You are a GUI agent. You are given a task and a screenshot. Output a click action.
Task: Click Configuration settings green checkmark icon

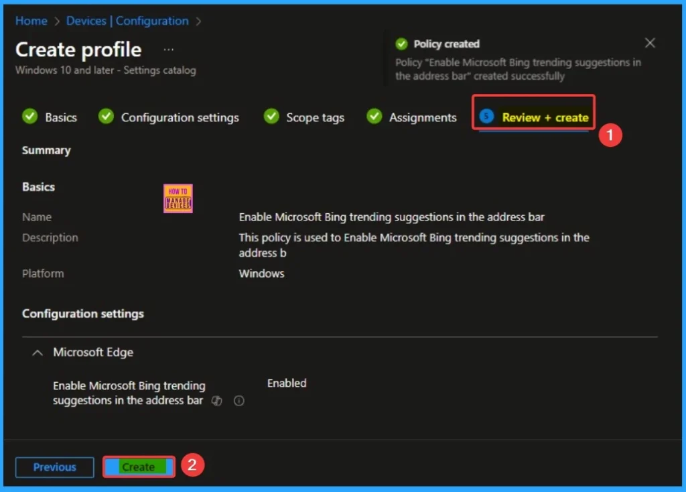coord(106,116)
